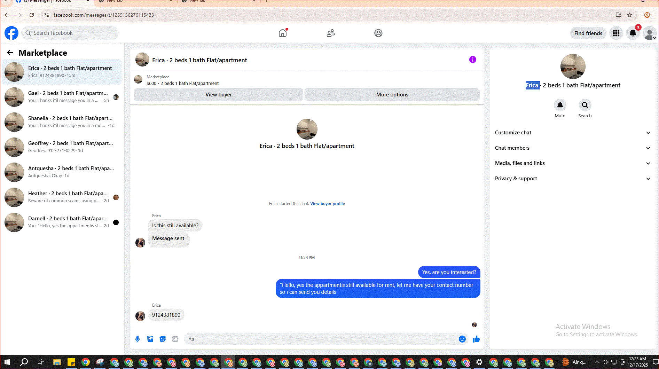
Task: Click the View buyer button
Action: [x=219, y=95]
